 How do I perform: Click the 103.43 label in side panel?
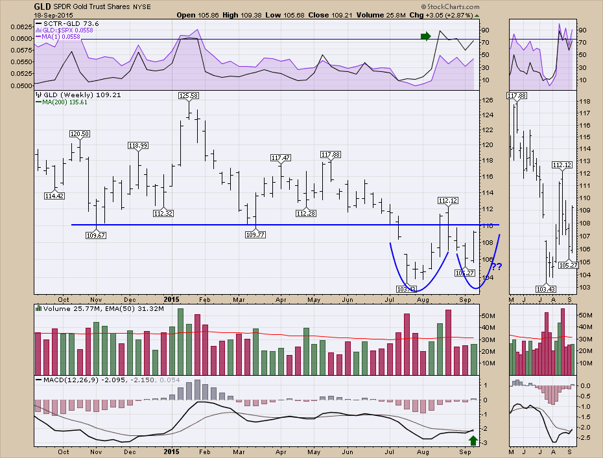pyautogui.click(x=546, y=289)
